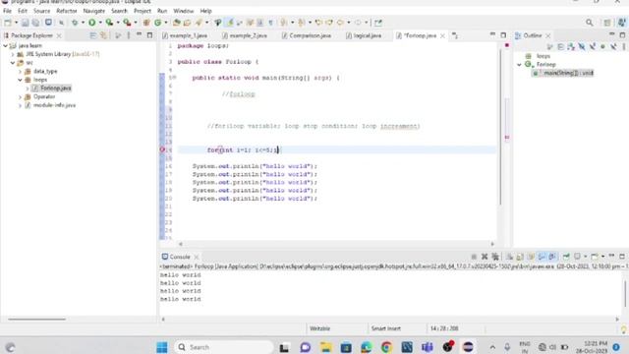This screenshot has height=354, width=629.
Task: Run the program with green Run button
Action: 91,23
